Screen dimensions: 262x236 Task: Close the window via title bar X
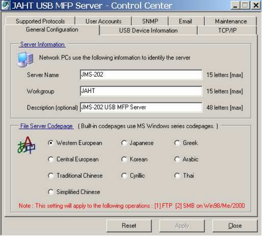coord(256,5)
